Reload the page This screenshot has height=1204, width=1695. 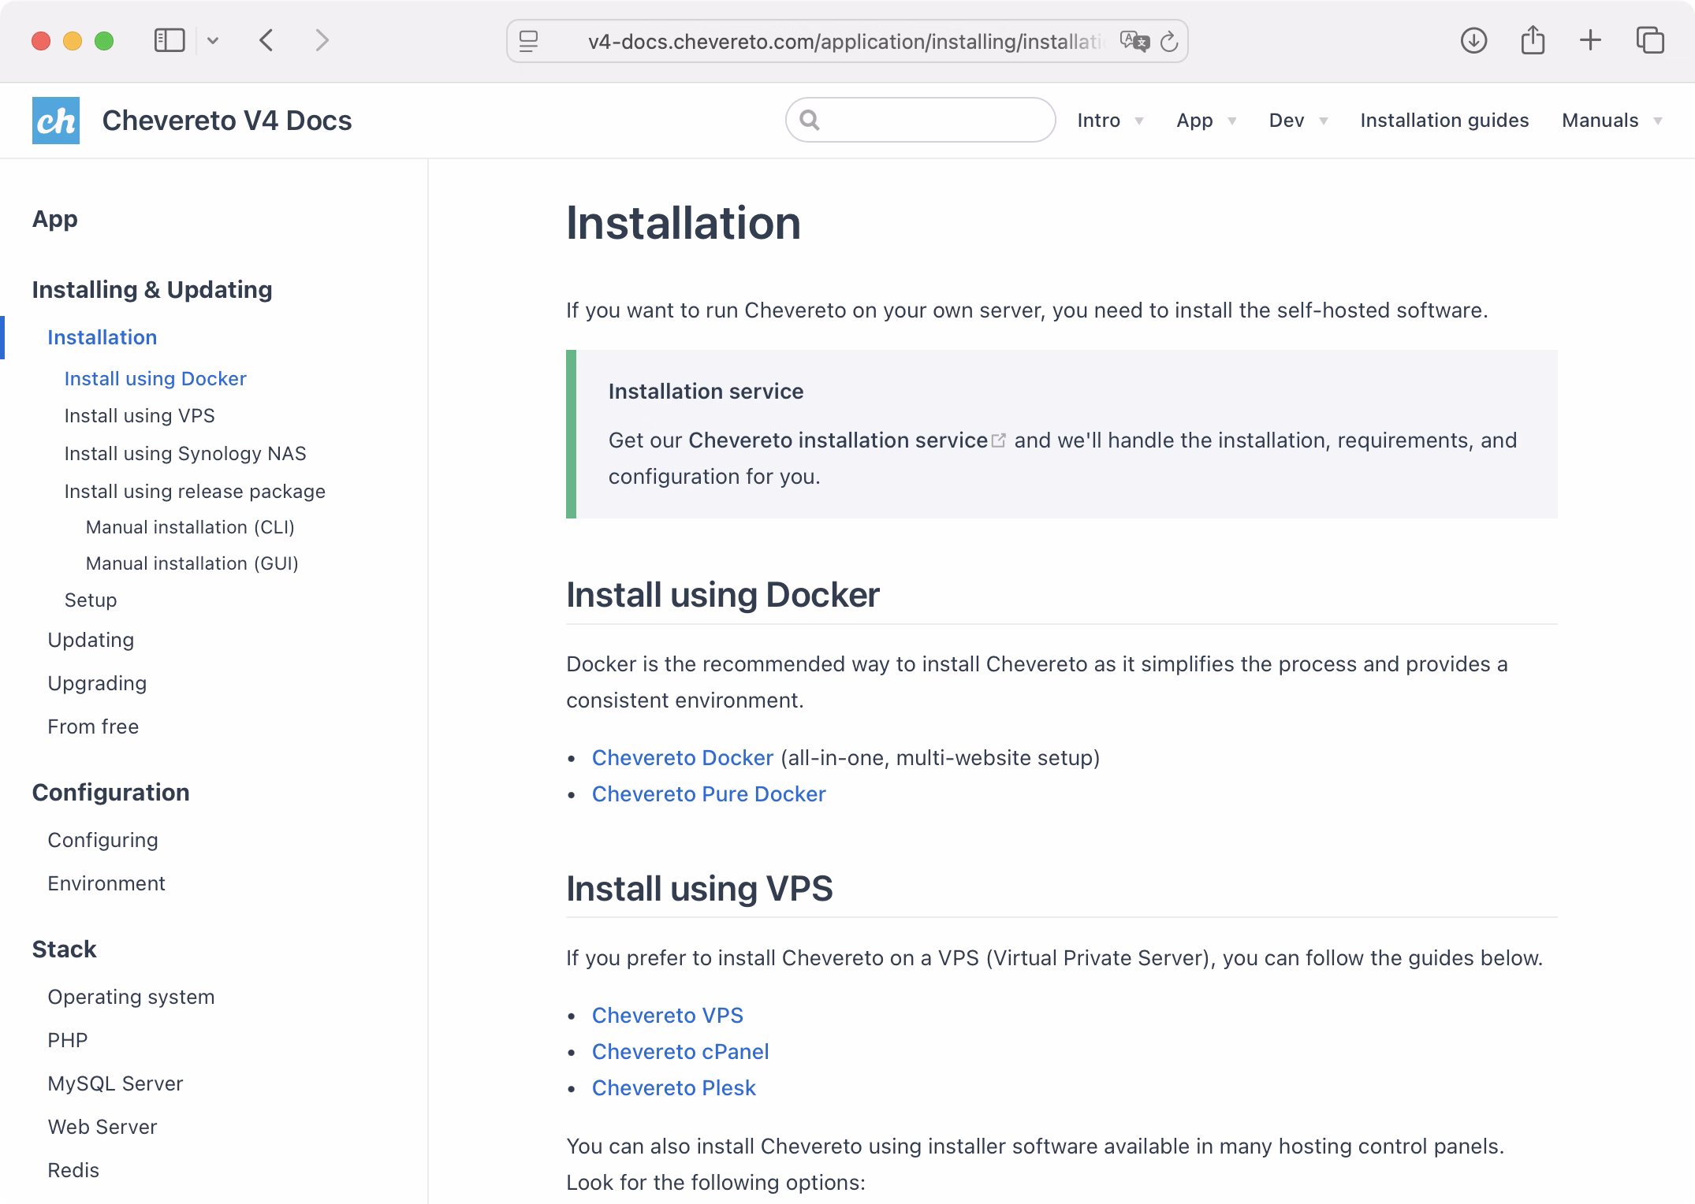click(x=1169, y=41)
